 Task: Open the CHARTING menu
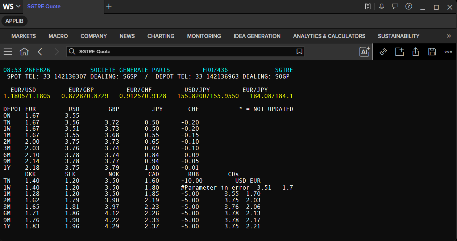tap(161, 36)
